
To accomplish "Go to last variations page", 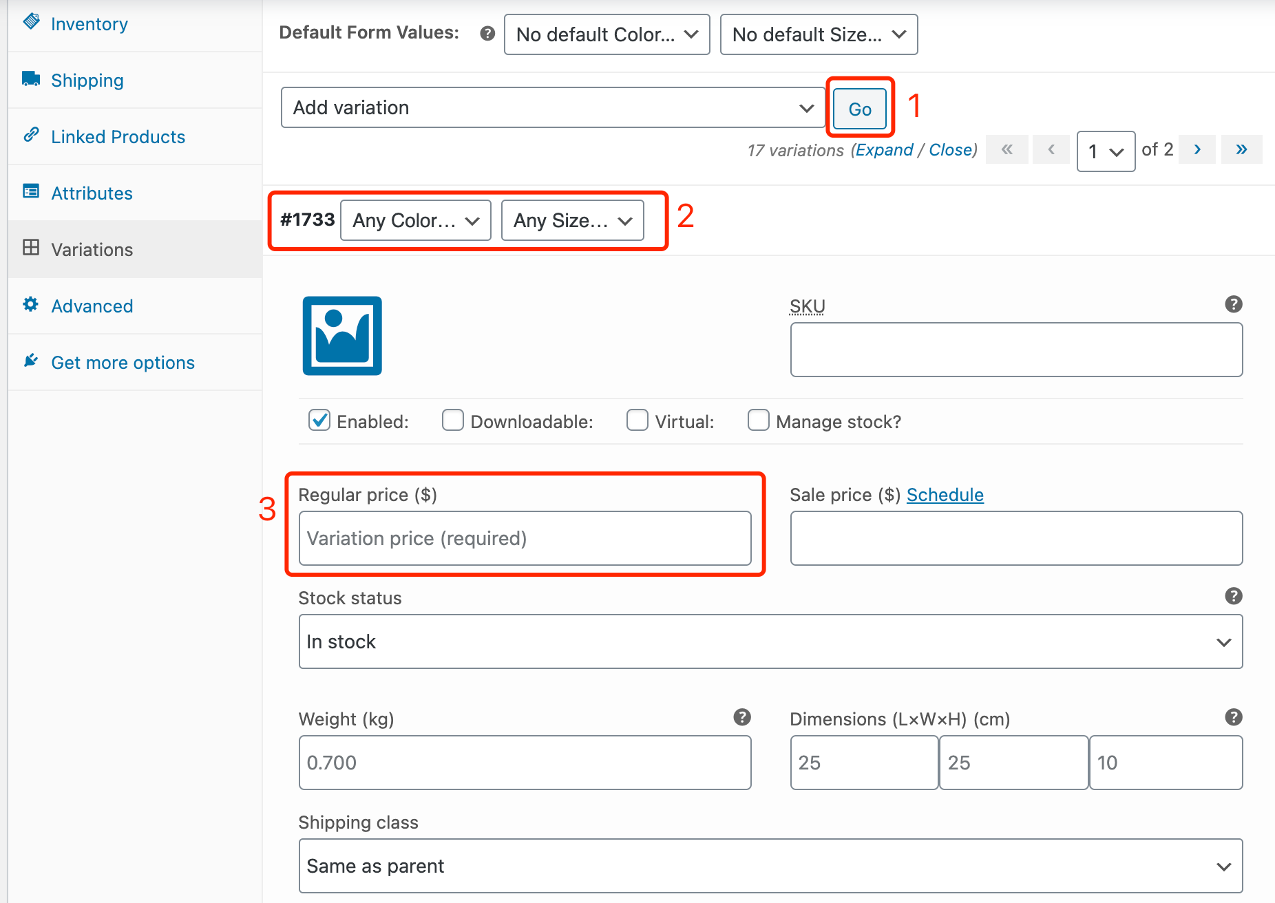I will click(x=1241, y=149).
